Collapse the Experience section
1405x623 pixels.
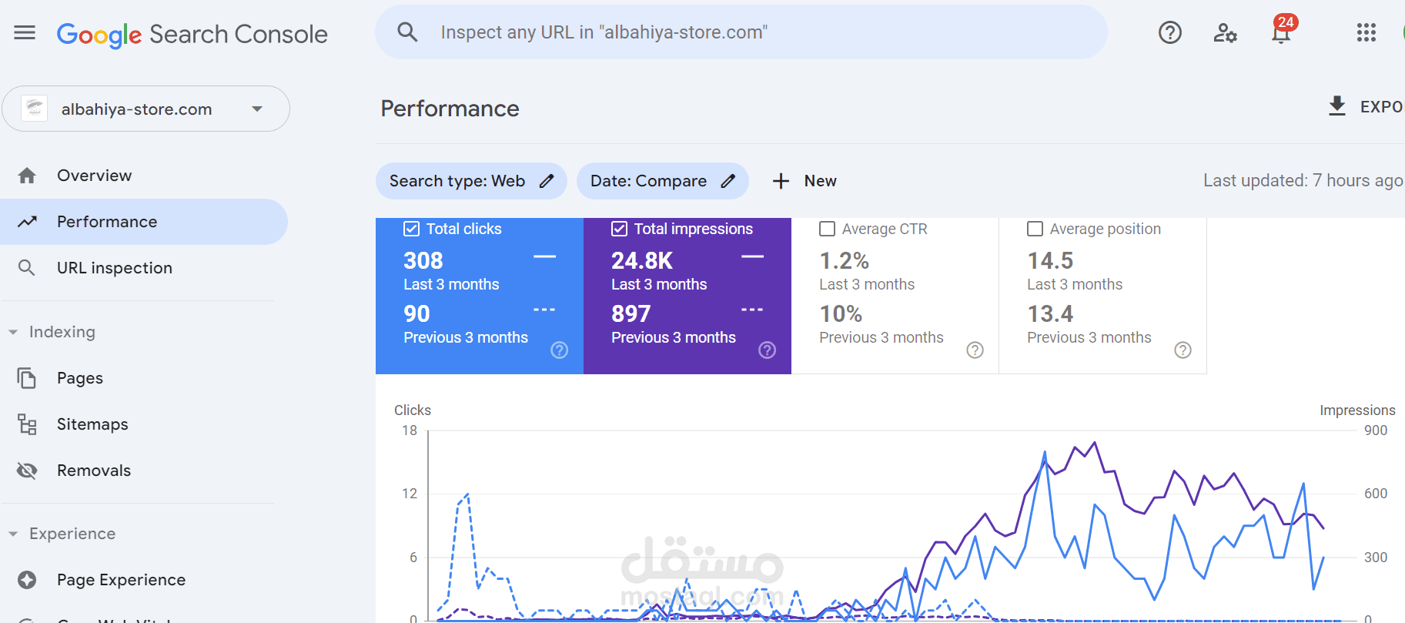[13, 534]
